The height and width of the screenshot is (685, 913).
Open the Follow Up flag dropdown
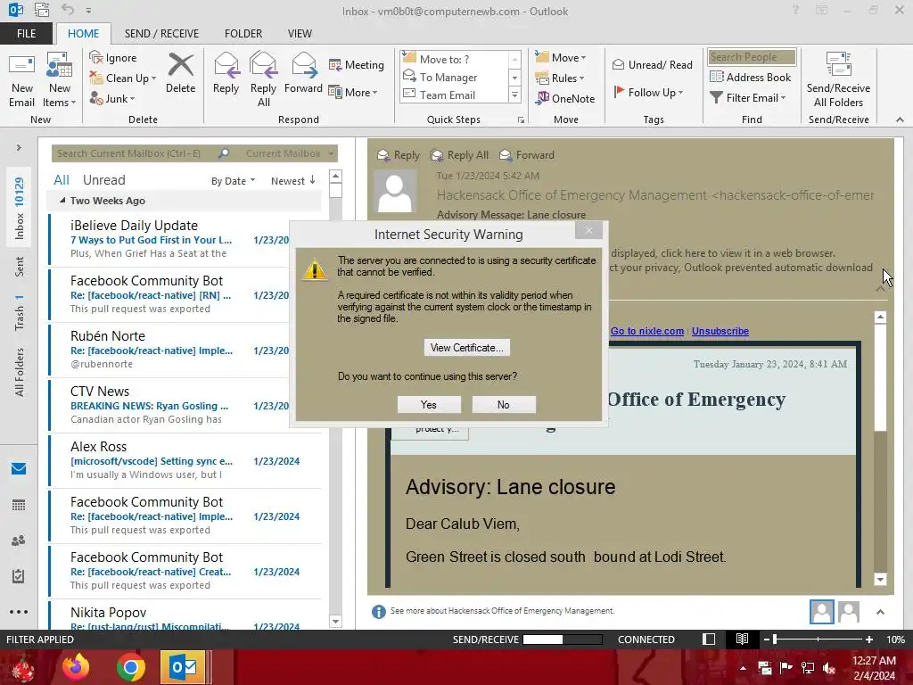coord(649,92)
